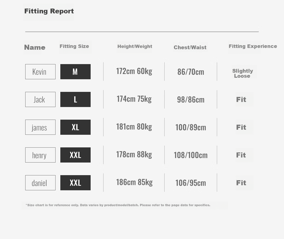Click the Name column header
Image resolution: width=284 pixels, height=239 pixels.
[35, 47]
